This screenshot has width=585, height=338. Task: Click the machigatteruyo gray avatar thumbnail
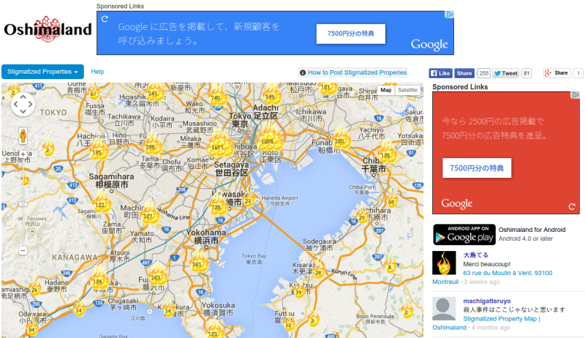pos(444,309)
